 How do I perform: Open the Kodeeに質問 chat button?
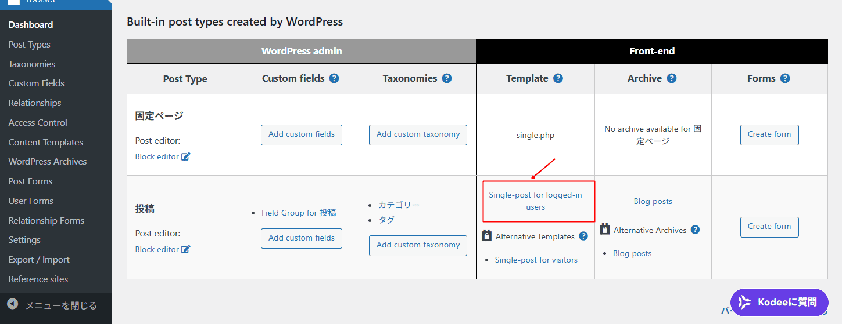(779, 302)
